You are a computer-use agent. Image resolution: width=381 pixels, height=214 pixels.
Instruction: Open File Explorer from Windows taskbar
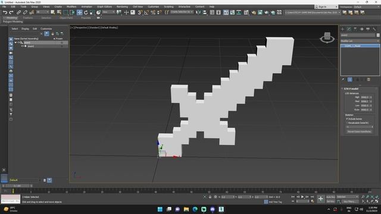click(186, 209)
